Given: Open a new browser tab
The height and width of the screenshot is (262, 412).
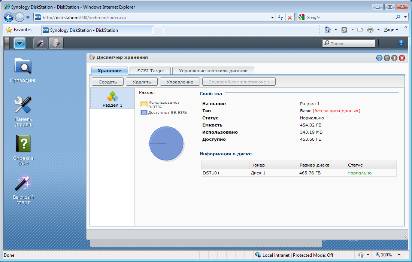Looking at the screenshot, I should click(158, 30).
